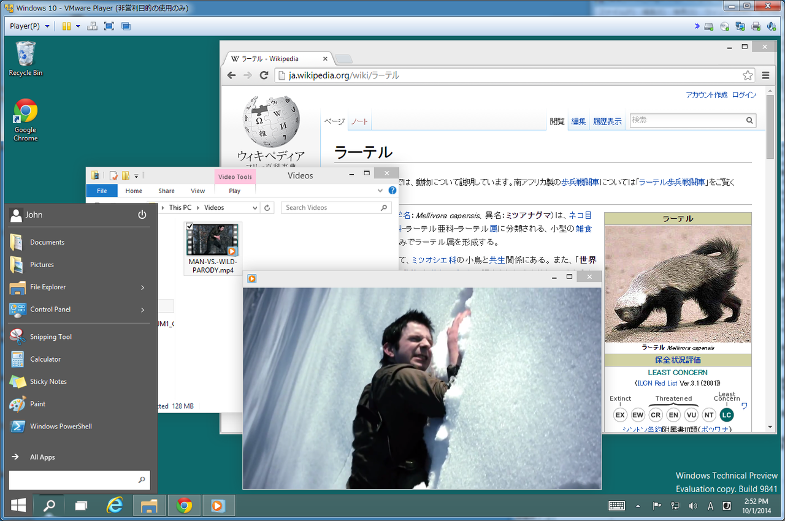
Task: Click the LC conservation status circle
Action: click(727, 415)
